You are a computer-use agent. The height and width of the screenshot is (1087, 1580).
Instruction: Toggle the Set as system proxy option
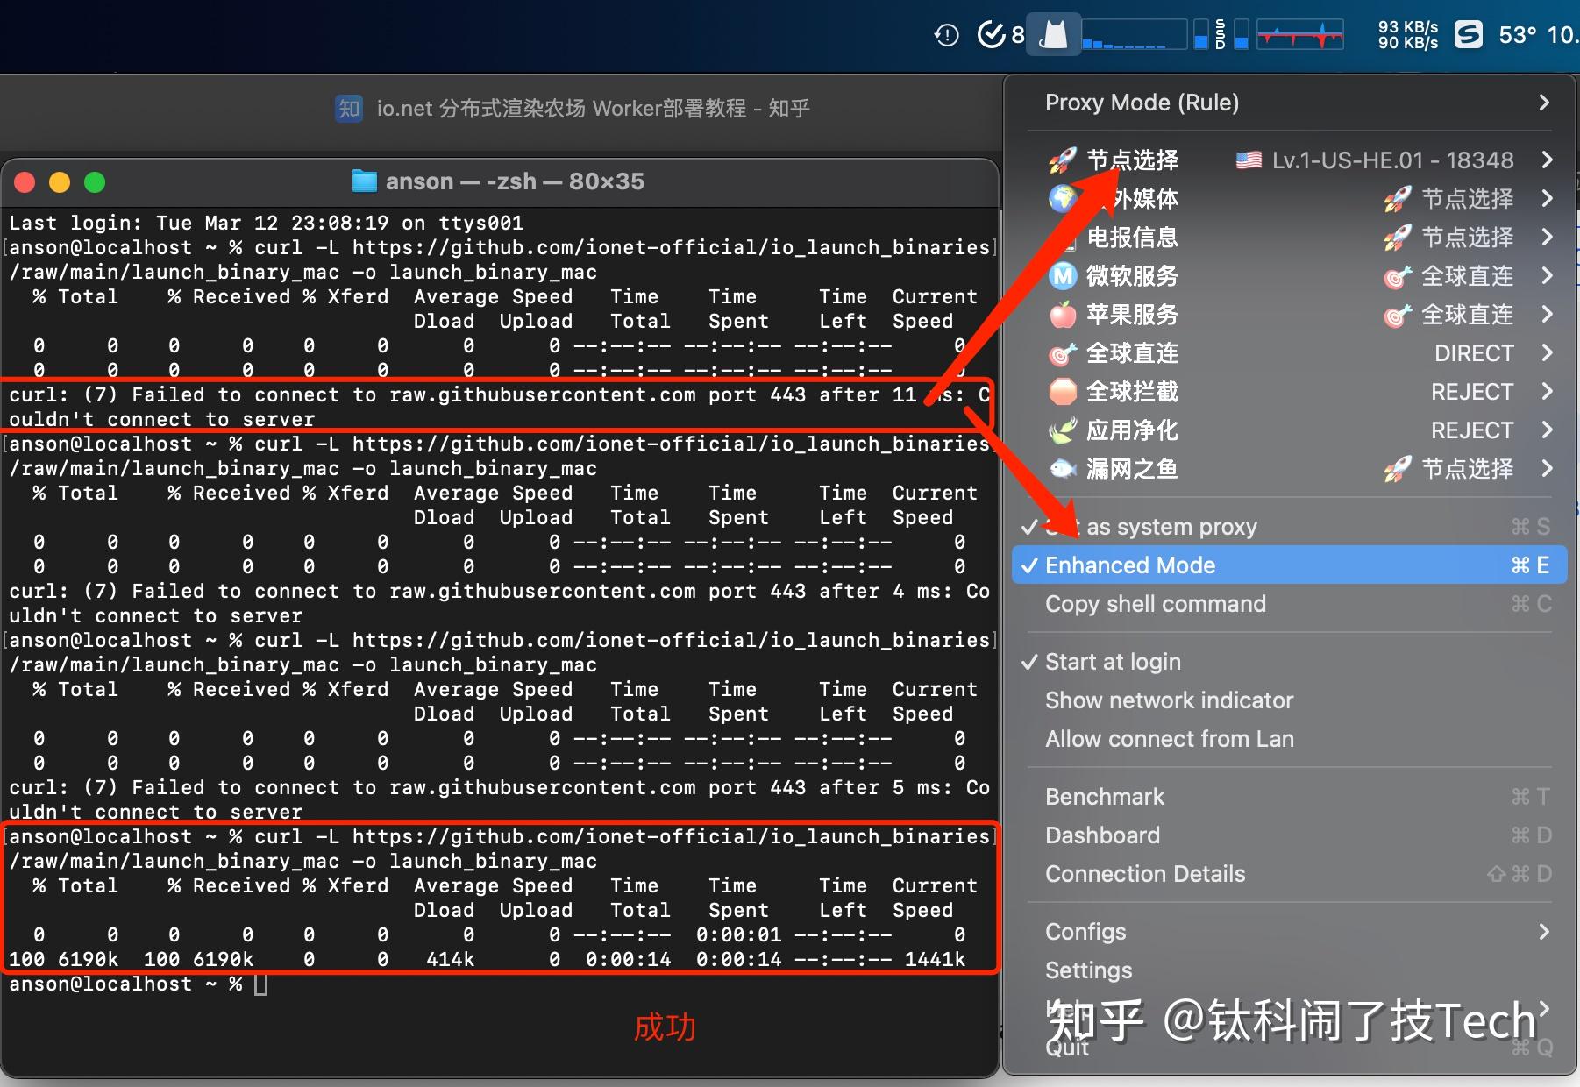(1290, 527)
